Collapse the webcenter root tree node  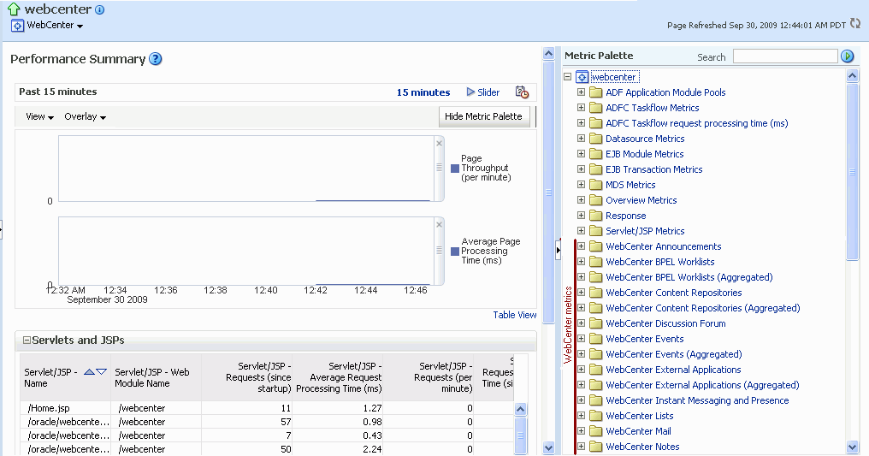click(x=568, y=77)
